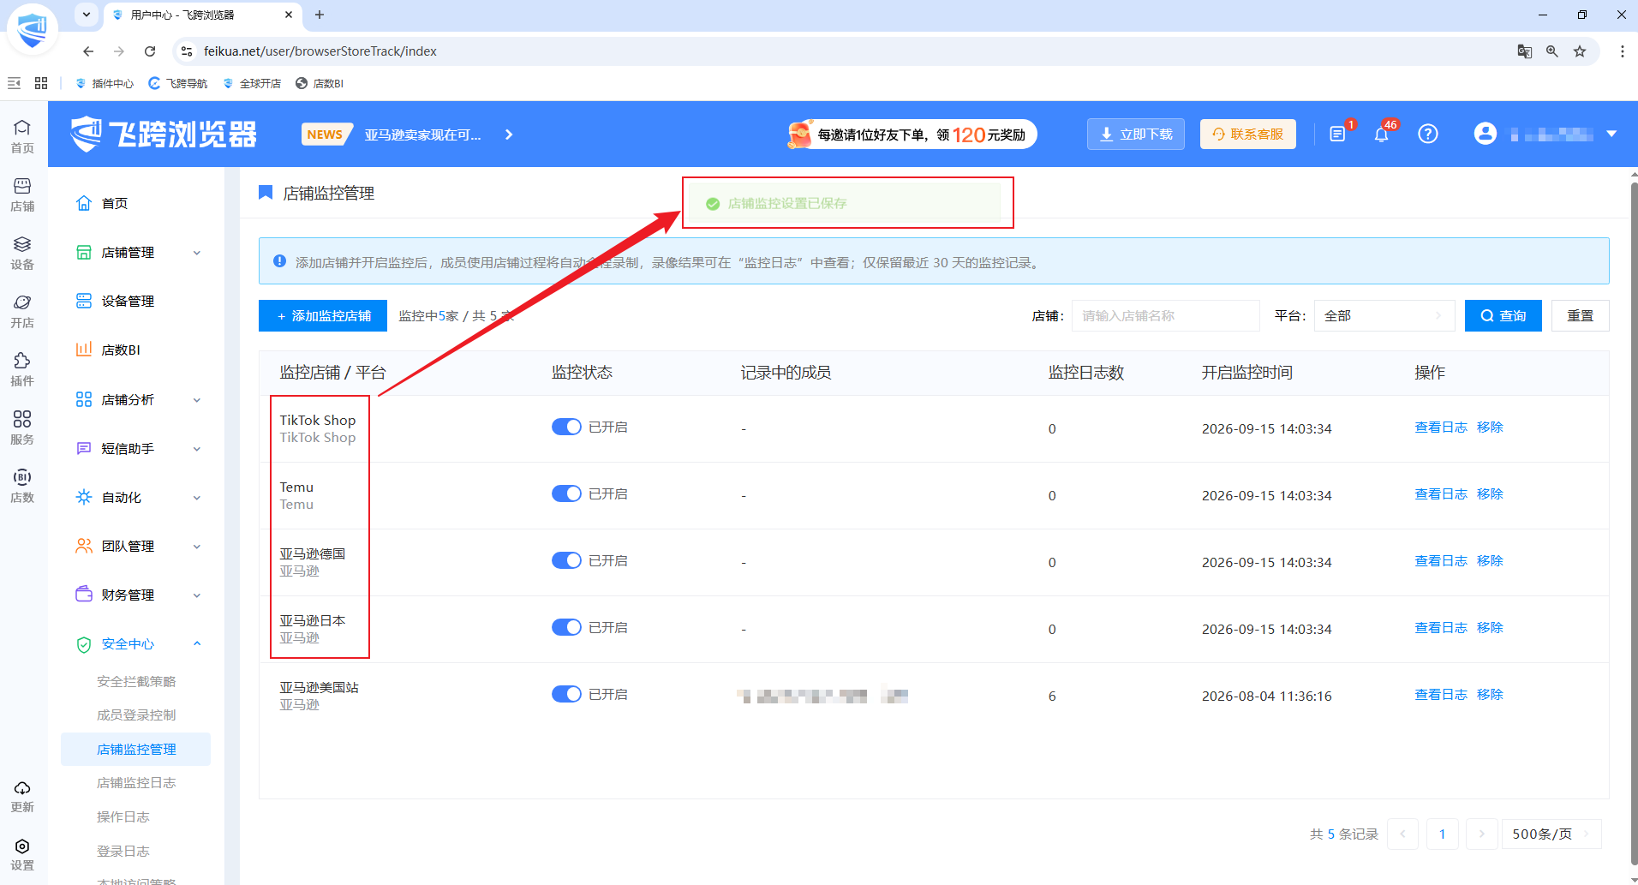This screenshot has width=1638, height=885.
Task: Click the messages list icon in header
Action: point(1337,135)
